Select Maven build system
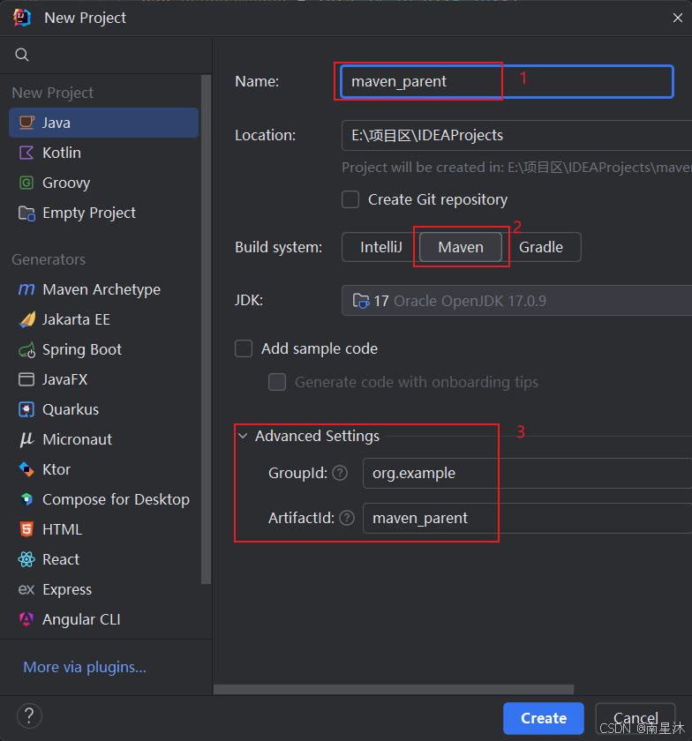The height and width of the screenshot is (741, 692). tap(461, 247)
